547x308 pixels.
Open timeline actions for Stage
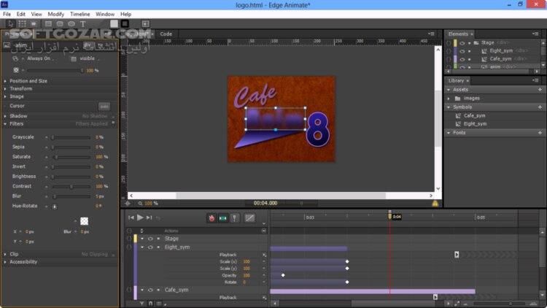click(129, 239)
